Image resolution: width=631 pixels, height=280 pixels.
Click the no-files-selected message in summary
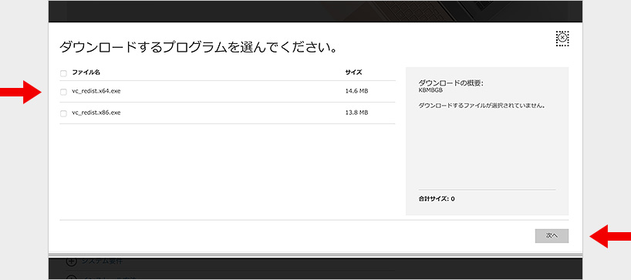point(481,106)
